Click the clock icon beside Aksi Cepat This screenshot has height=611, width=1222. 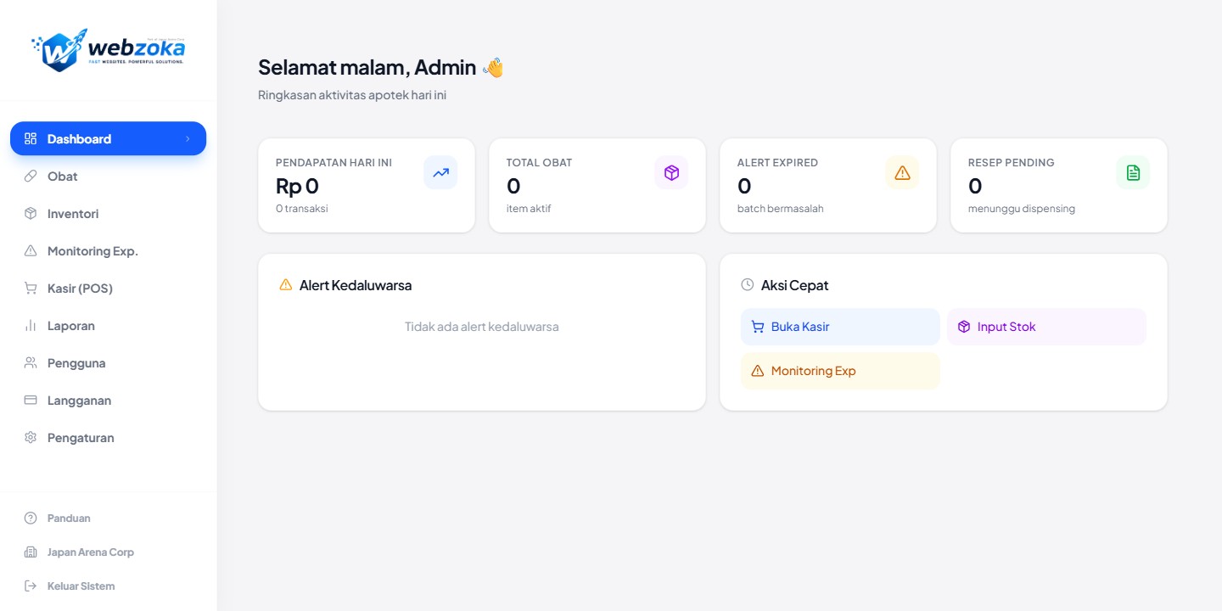coord(748,284)
